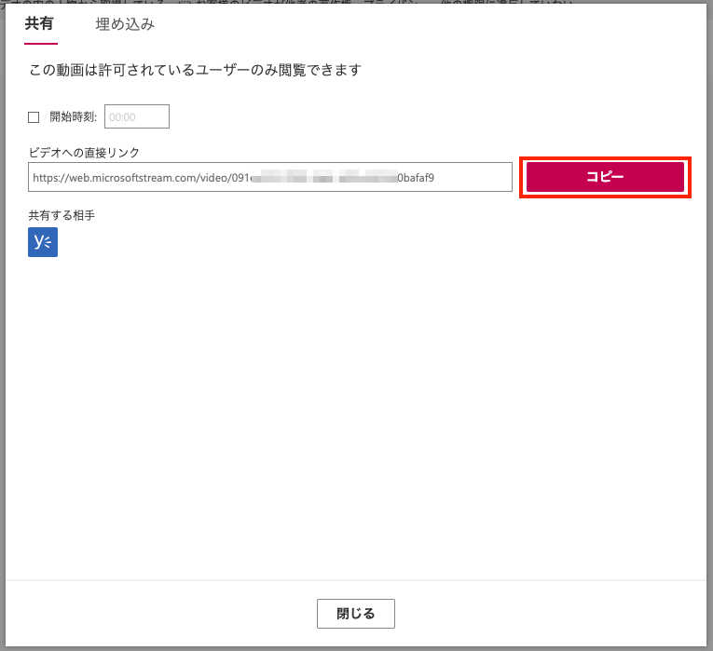Click the ビデオへの直接リンク label
Screen dimensions: 713x651
click(84, 153)
